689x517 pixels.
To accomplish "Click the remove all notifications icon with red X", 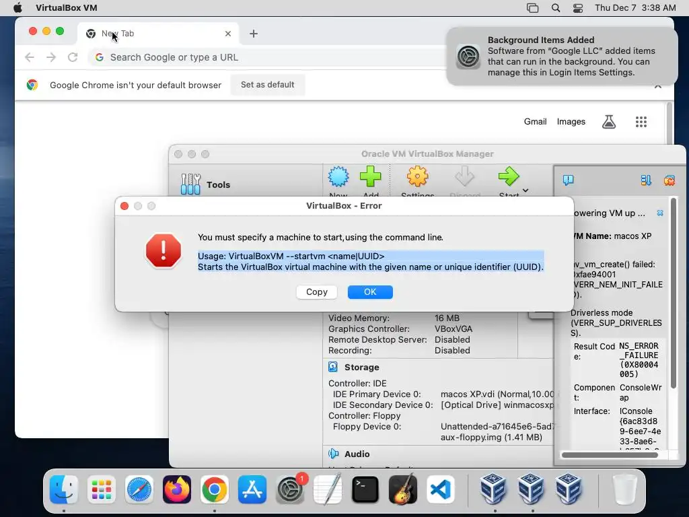I will 669,180.
